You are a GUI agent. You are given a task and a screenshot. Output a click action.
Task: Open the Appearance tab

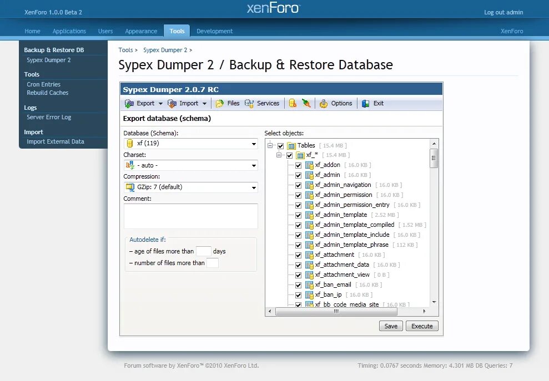tap(141, 31)
